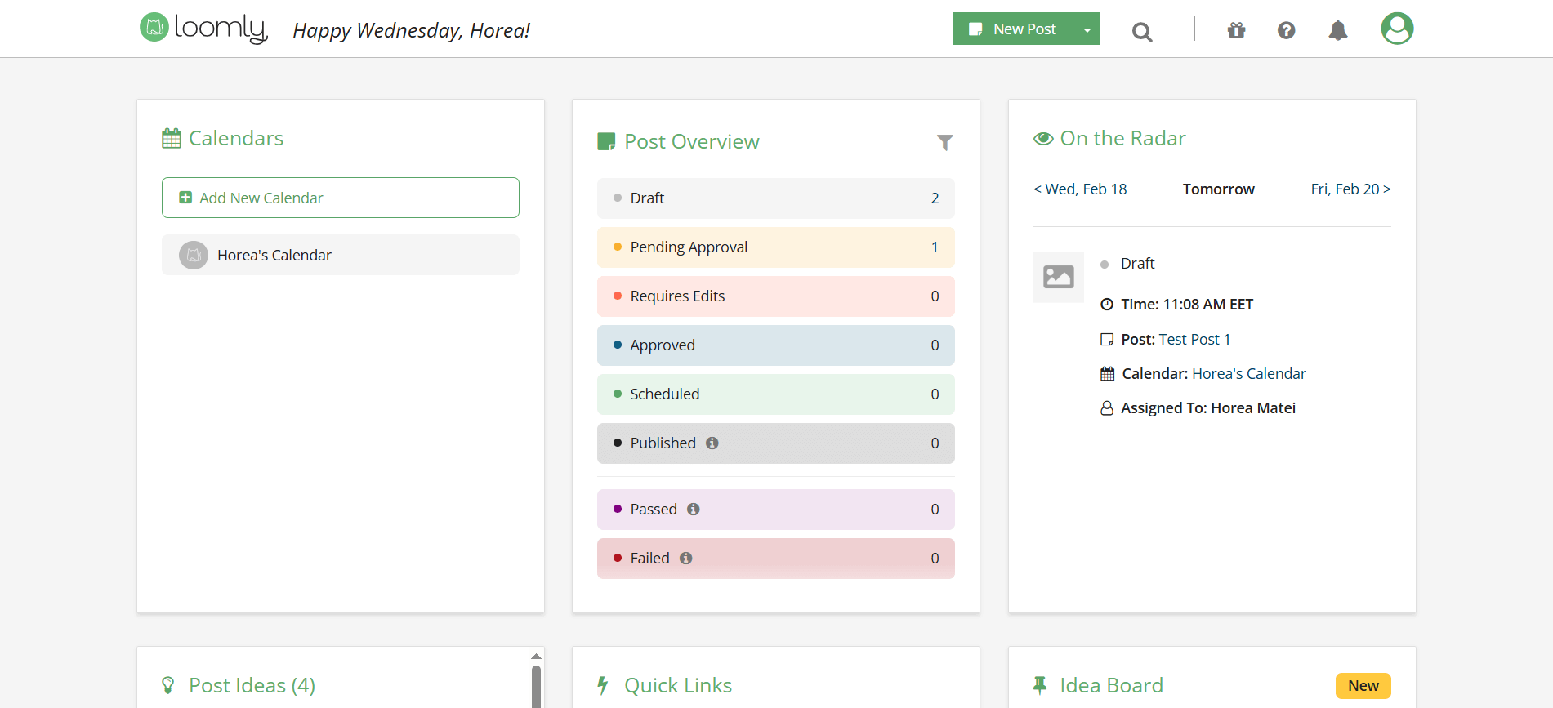Go to next day Fri, Feb 20
Image resolution: width=1553 pixels, height=708 pixels.
(1350, 189)
